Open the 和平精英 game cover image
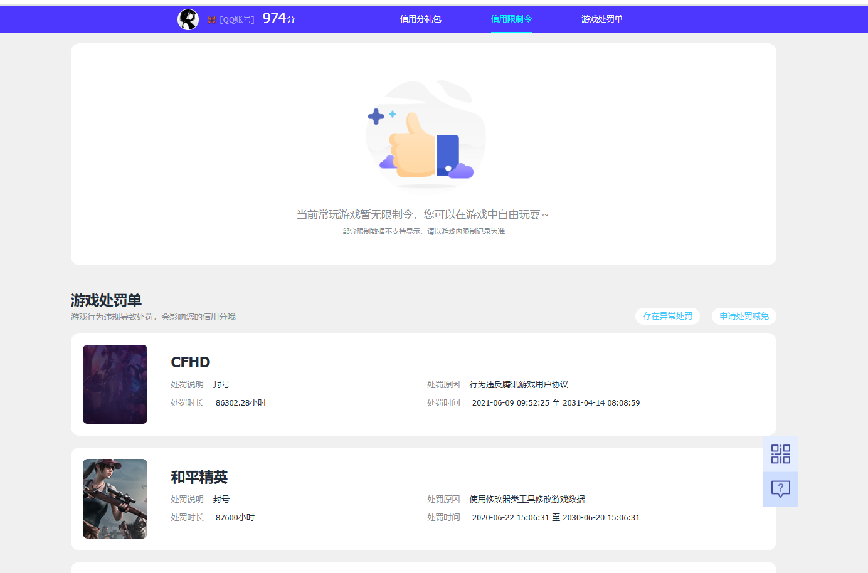Viewport: 868px width, 573px height. 115,498
